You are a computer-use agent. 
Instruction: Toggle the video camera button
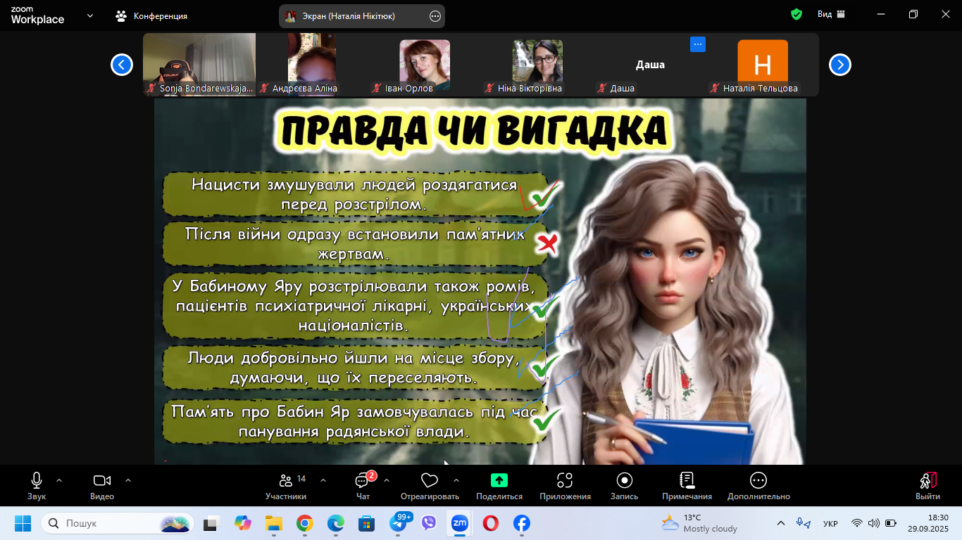point(102,481)
